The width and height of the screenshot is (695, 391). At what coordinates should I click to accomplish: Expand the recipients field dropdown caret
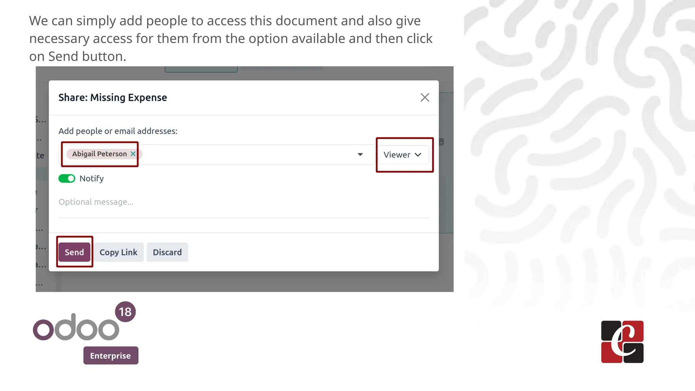pos(360,154)
